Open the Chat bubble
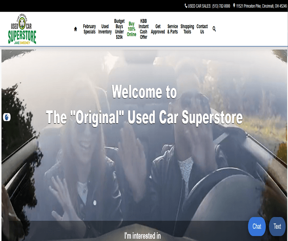 257,226
